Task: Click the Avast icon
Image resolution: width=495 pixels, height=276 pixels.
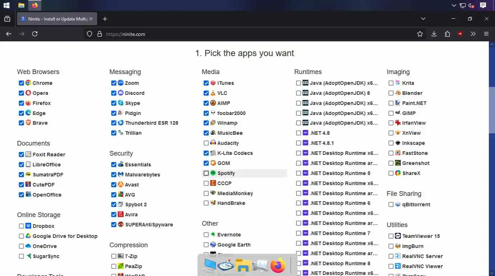Action: (x=121, y=184)
